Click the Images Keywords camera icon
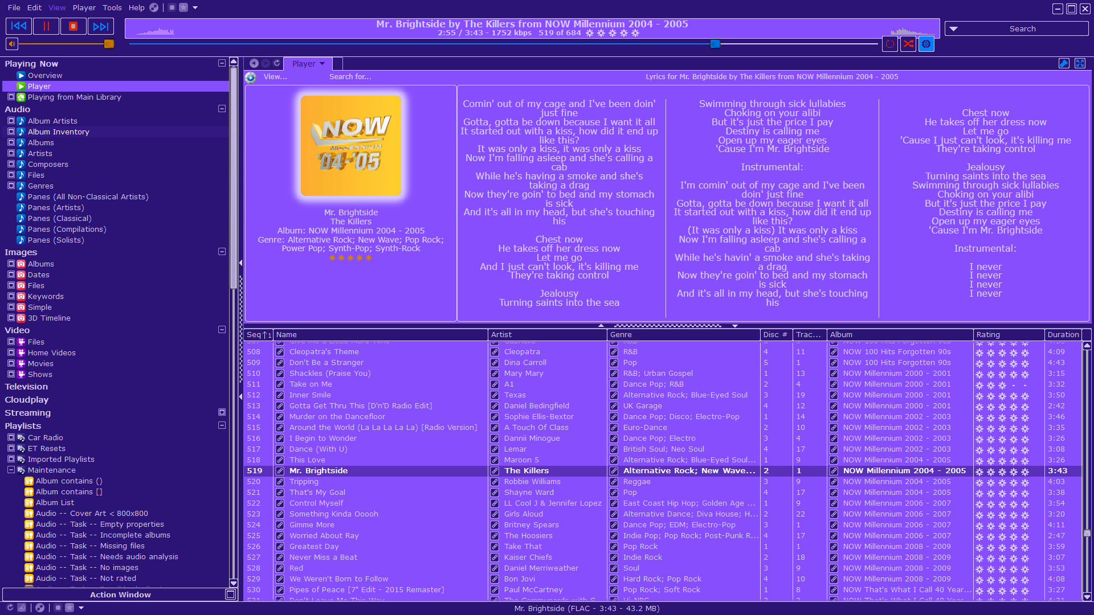 click(x=21, y=296)
